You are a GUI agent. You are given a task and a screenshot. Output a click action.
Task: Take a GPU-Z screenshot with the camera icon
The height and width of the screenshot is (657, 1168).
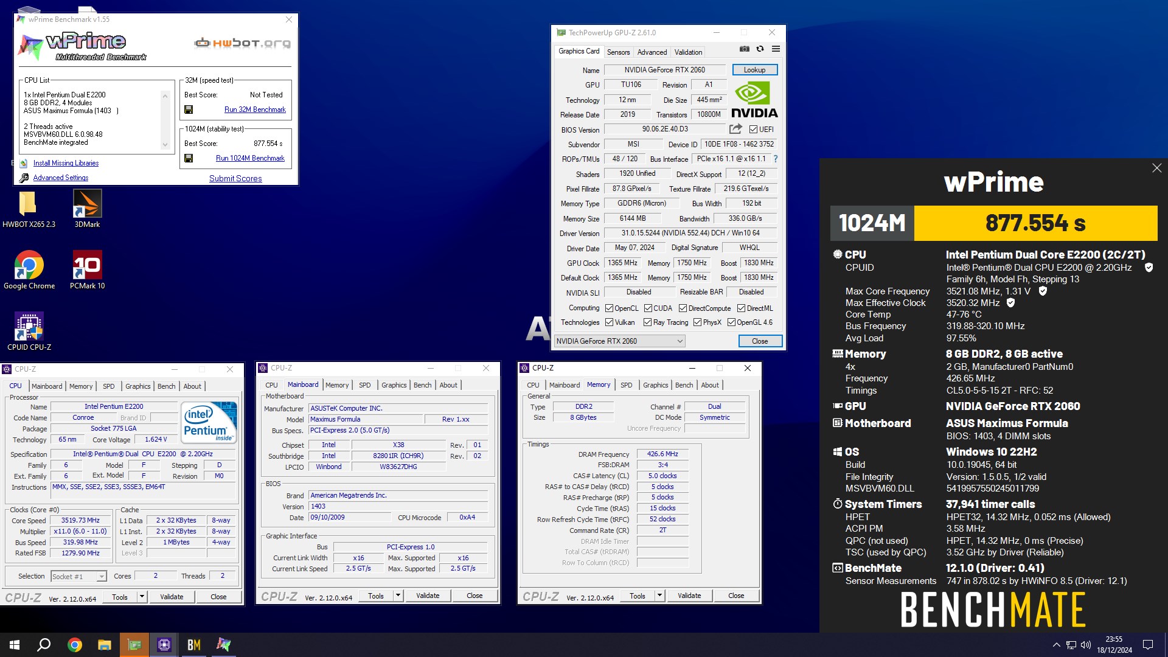[744, 49]
